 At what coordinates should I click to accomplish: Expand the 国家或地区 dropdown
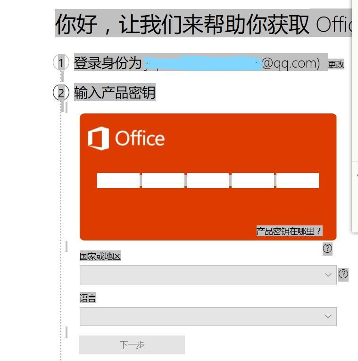pos(208,275)
